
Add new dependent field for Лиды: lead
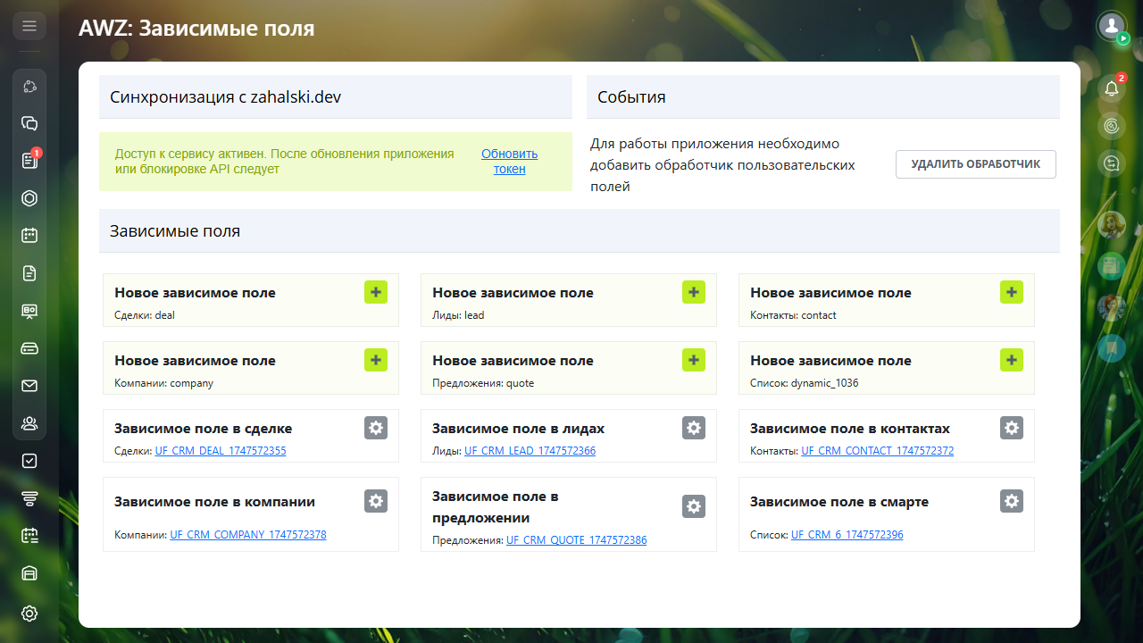(694, 292)
